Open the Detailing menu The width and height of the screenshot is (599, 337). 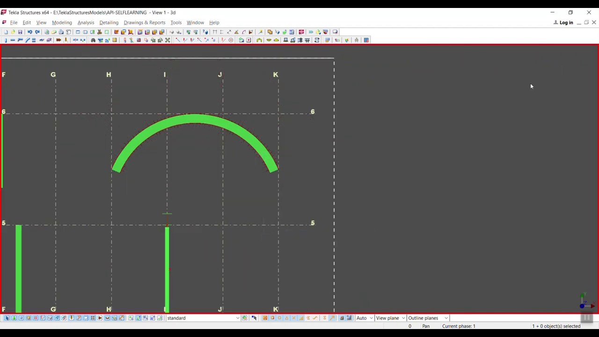pos(109,22)
